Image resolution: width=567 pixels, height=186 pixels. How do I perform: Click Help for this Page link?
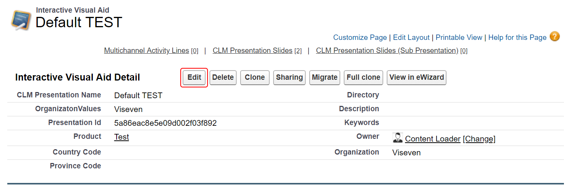(517, 38)
